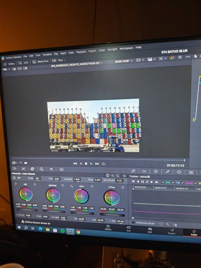
Task: Open the Help menu
Action: pyautogui.click(x=138, y=47)
